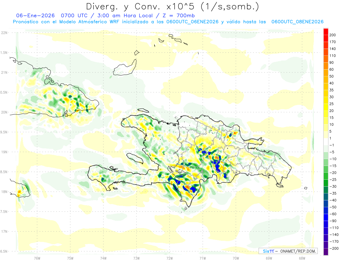Click the '9.5N' latitude tick label
Screen dimensions: 339x262
click(4, 132)
